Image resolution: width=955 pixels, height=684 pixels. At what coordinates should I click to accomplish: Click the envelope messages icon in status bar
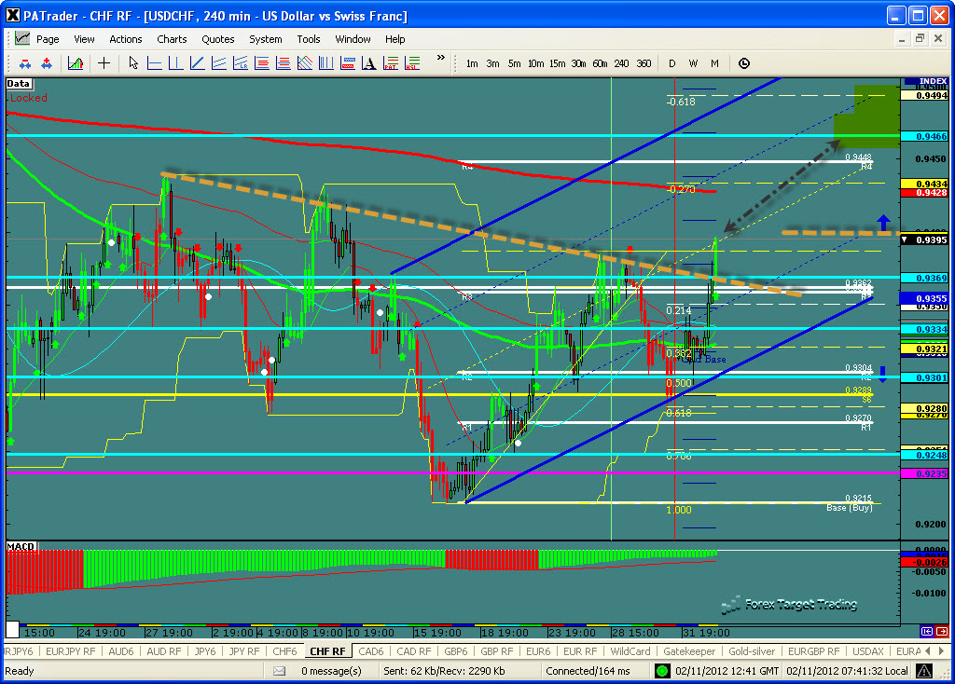pos(279,671)
